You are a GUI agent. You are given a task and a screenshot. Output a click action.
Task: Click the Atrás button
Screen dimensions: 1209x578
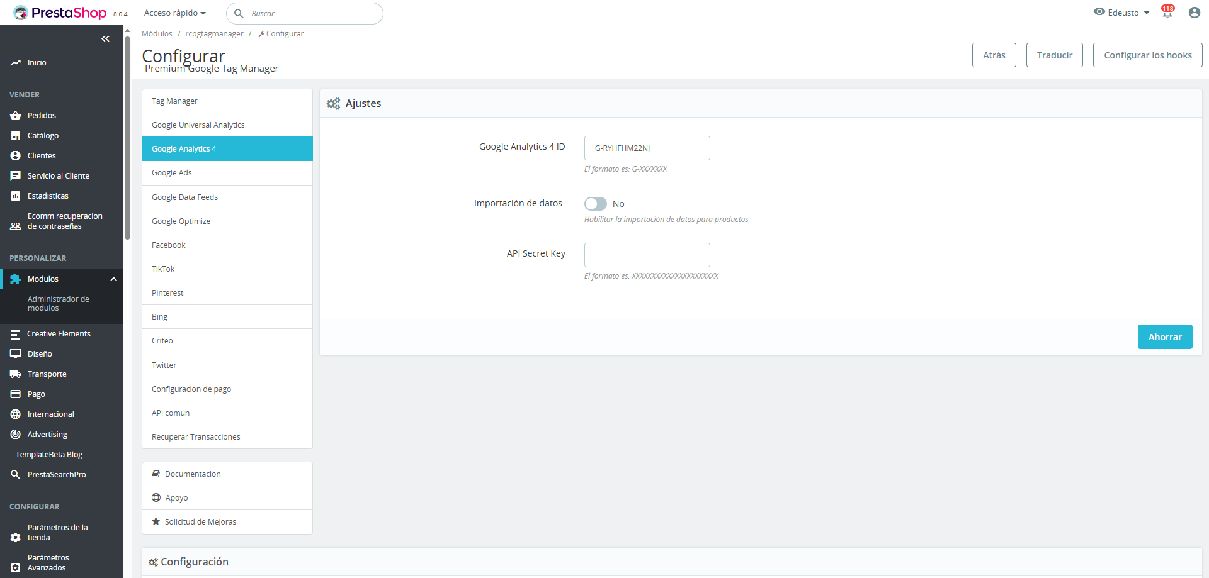click(x=994, y=55)
